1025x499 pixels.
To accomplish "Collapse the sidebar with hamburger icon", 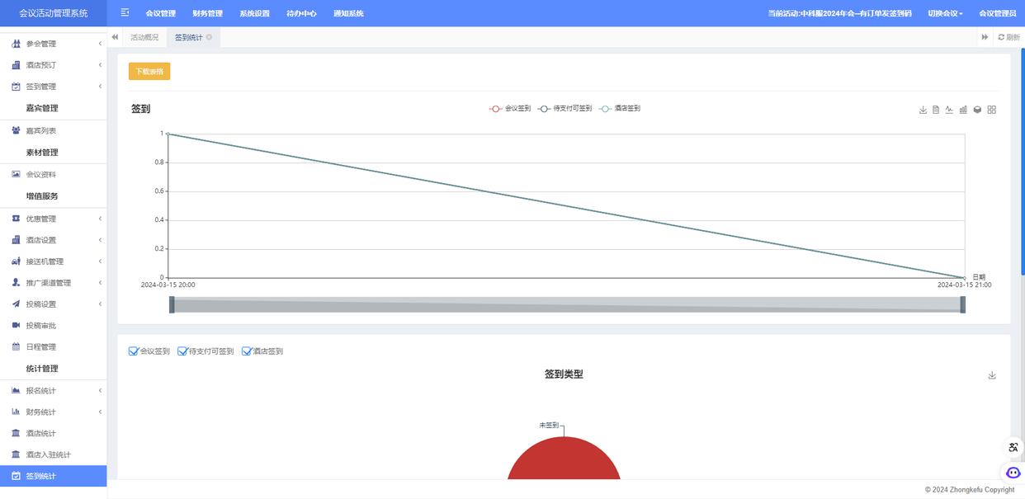I will click(125, 13).
